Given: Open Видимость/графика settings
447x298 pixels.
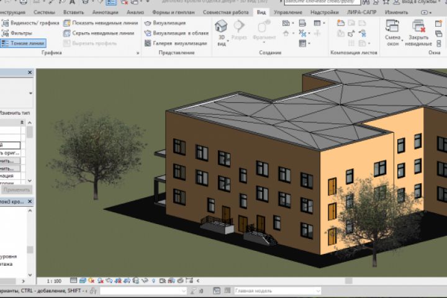Looking at the screenshot, I should click(30, 23).
